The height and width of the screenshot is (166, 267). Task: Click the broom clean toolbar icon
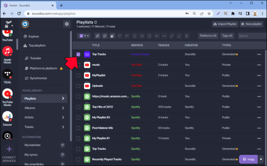(x=179, y=36)
